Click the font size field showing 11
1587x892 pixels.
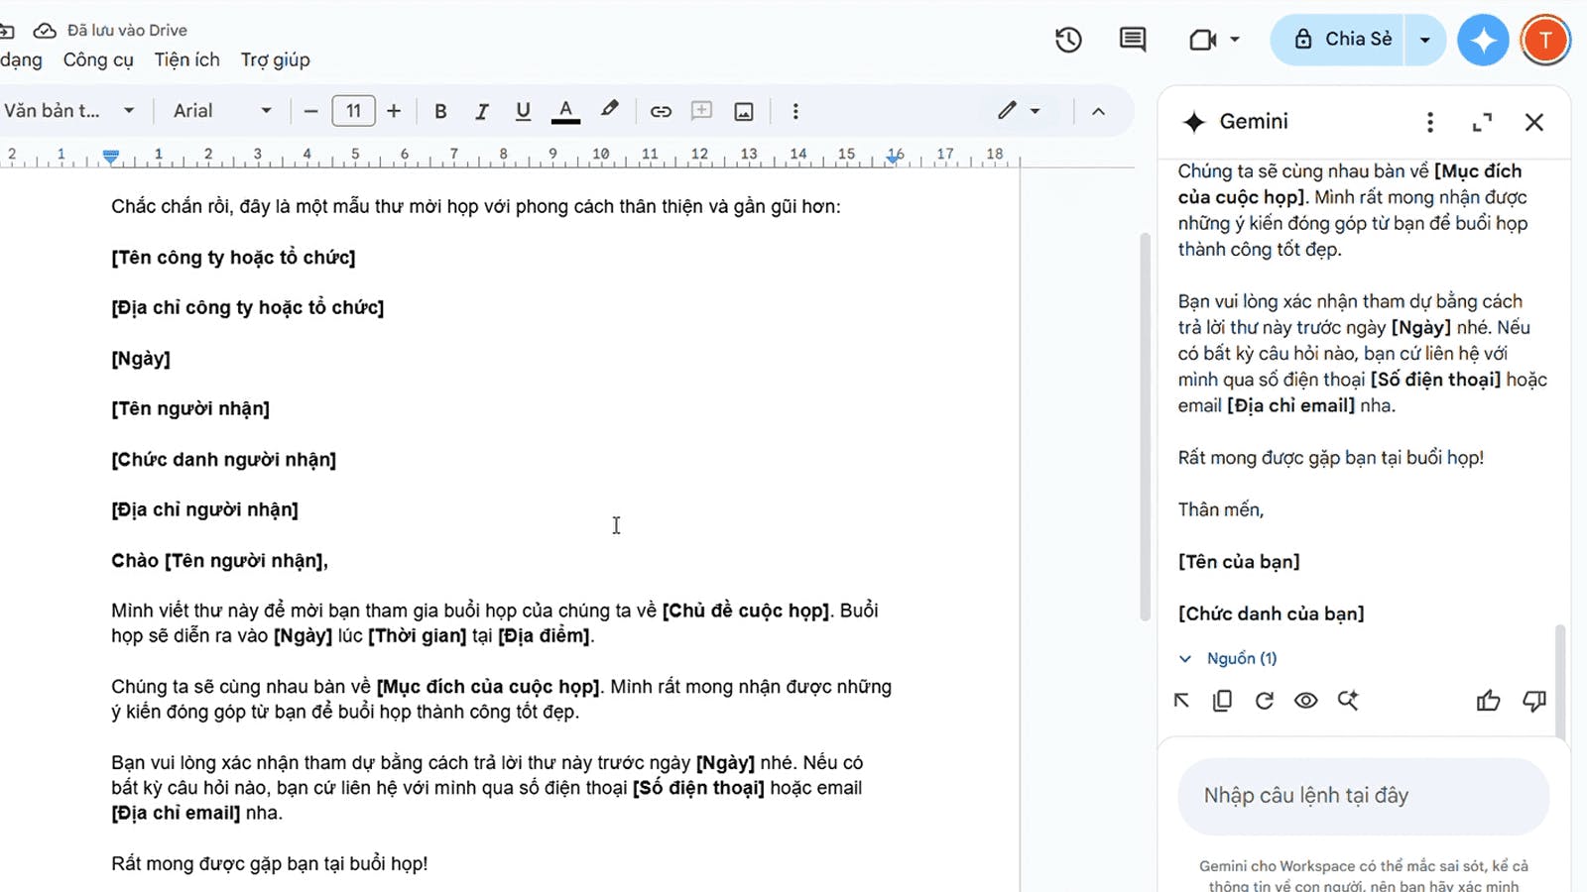point(353,111)
